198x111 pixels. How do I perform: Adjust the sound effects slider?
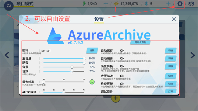pyautogui.click(x=64, y=71)
